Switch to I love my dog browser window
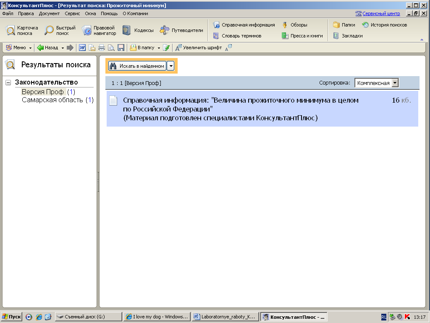This screenshot has width=430, height=323. (x=157, y=317)
